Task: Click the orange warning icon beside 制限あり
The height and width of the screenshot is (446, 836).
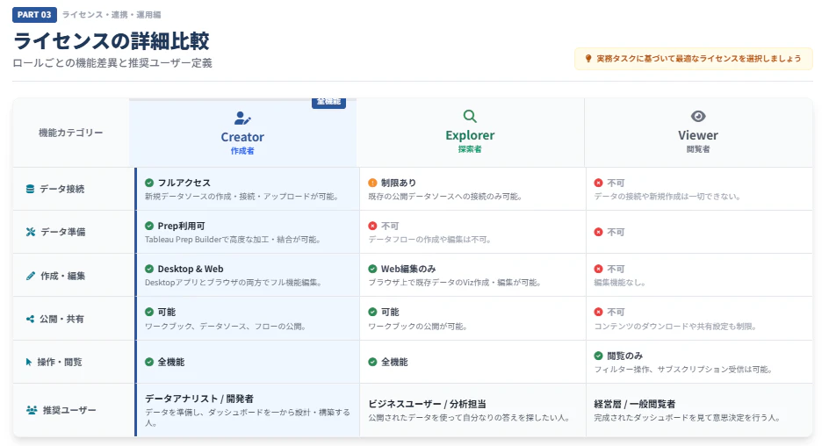Action: pyautogui.click(x=372, y=183)
